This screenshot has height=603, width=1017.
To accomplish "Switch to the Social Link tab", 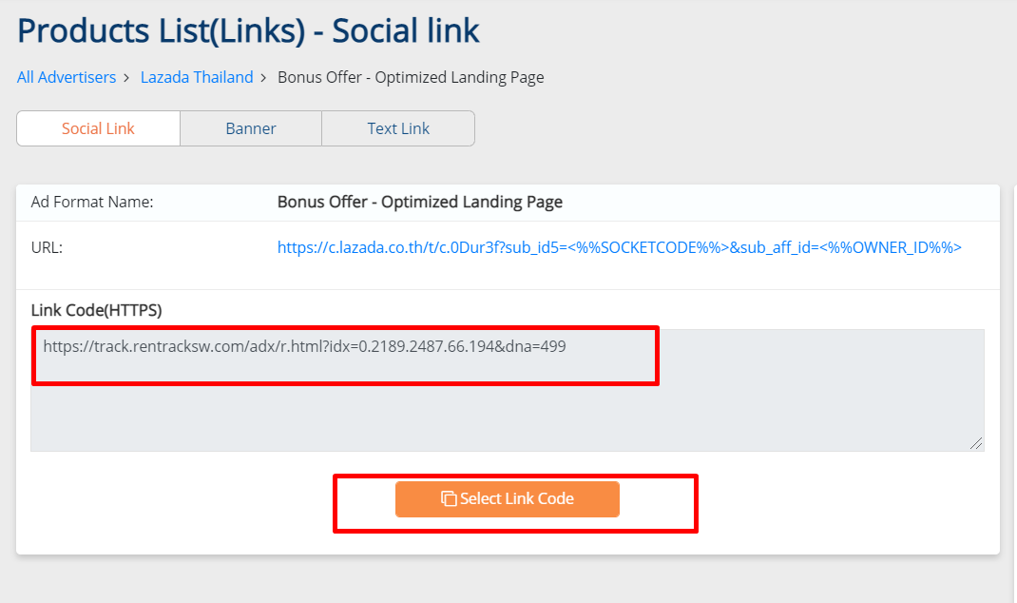I will click(x=98, y=128).
